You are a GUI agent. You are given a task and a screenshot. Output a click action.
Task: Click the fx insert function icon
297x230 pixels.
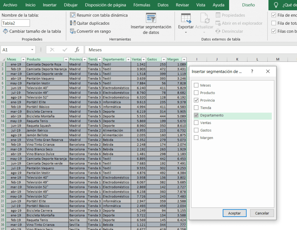pyautogui.click(x=77, y=50)
